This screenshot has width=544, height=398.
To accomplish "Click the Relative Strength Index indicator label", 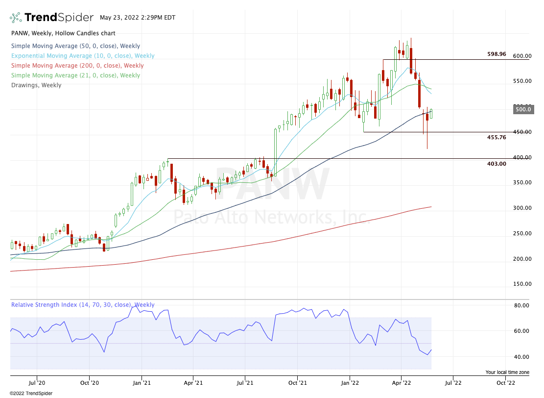I will coord(83,304).
